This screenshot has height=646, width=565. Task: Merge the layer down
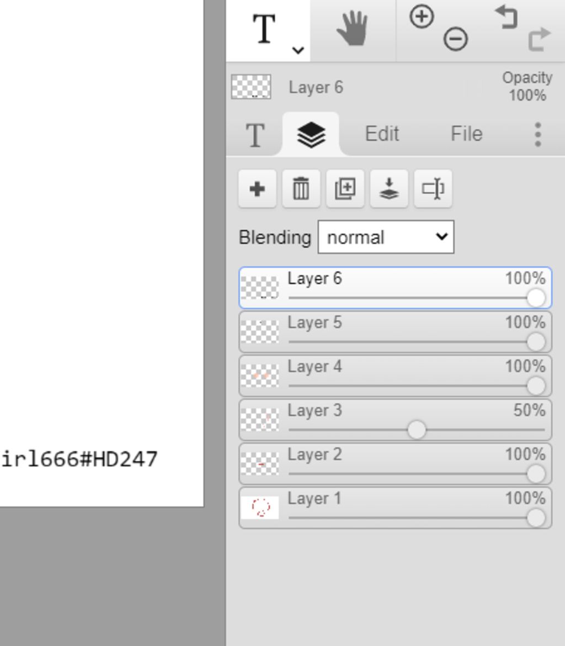pos(389,189)
